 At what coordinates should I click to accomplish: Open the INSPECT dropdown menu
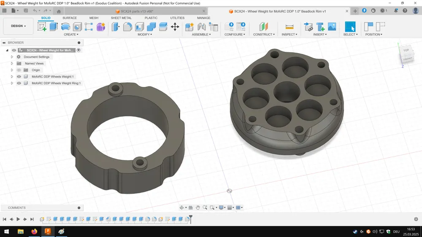coord(289,35)
